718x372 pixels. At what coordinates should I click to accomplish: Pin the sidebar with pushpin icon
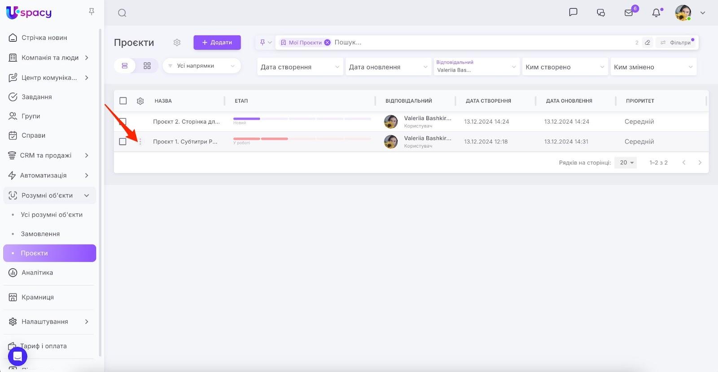tap(92, 12)
